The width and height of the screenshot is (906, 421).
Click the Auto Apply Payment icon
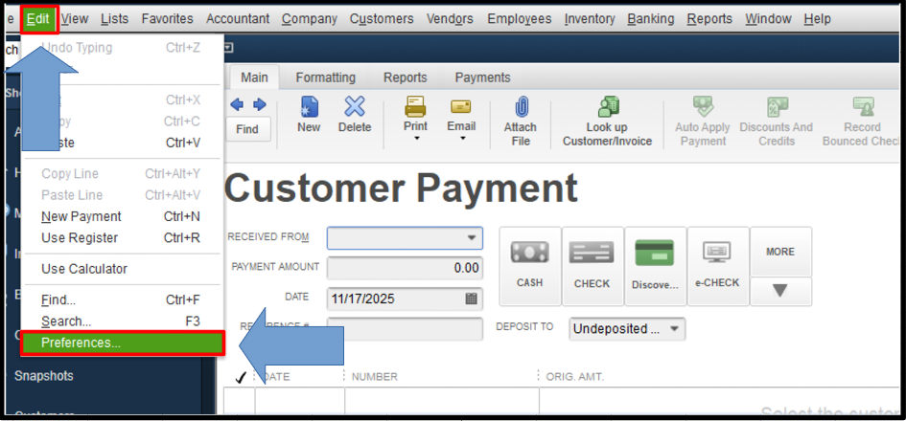(703, 107)
